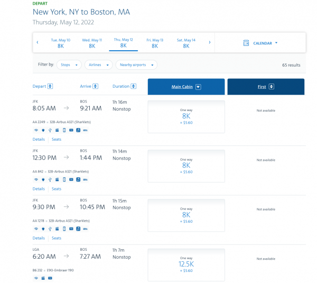The height and width of the screenshot is (283, 317).
Task: View Seats for the 12:30 PM flight
Action: [x=57, y=189]
